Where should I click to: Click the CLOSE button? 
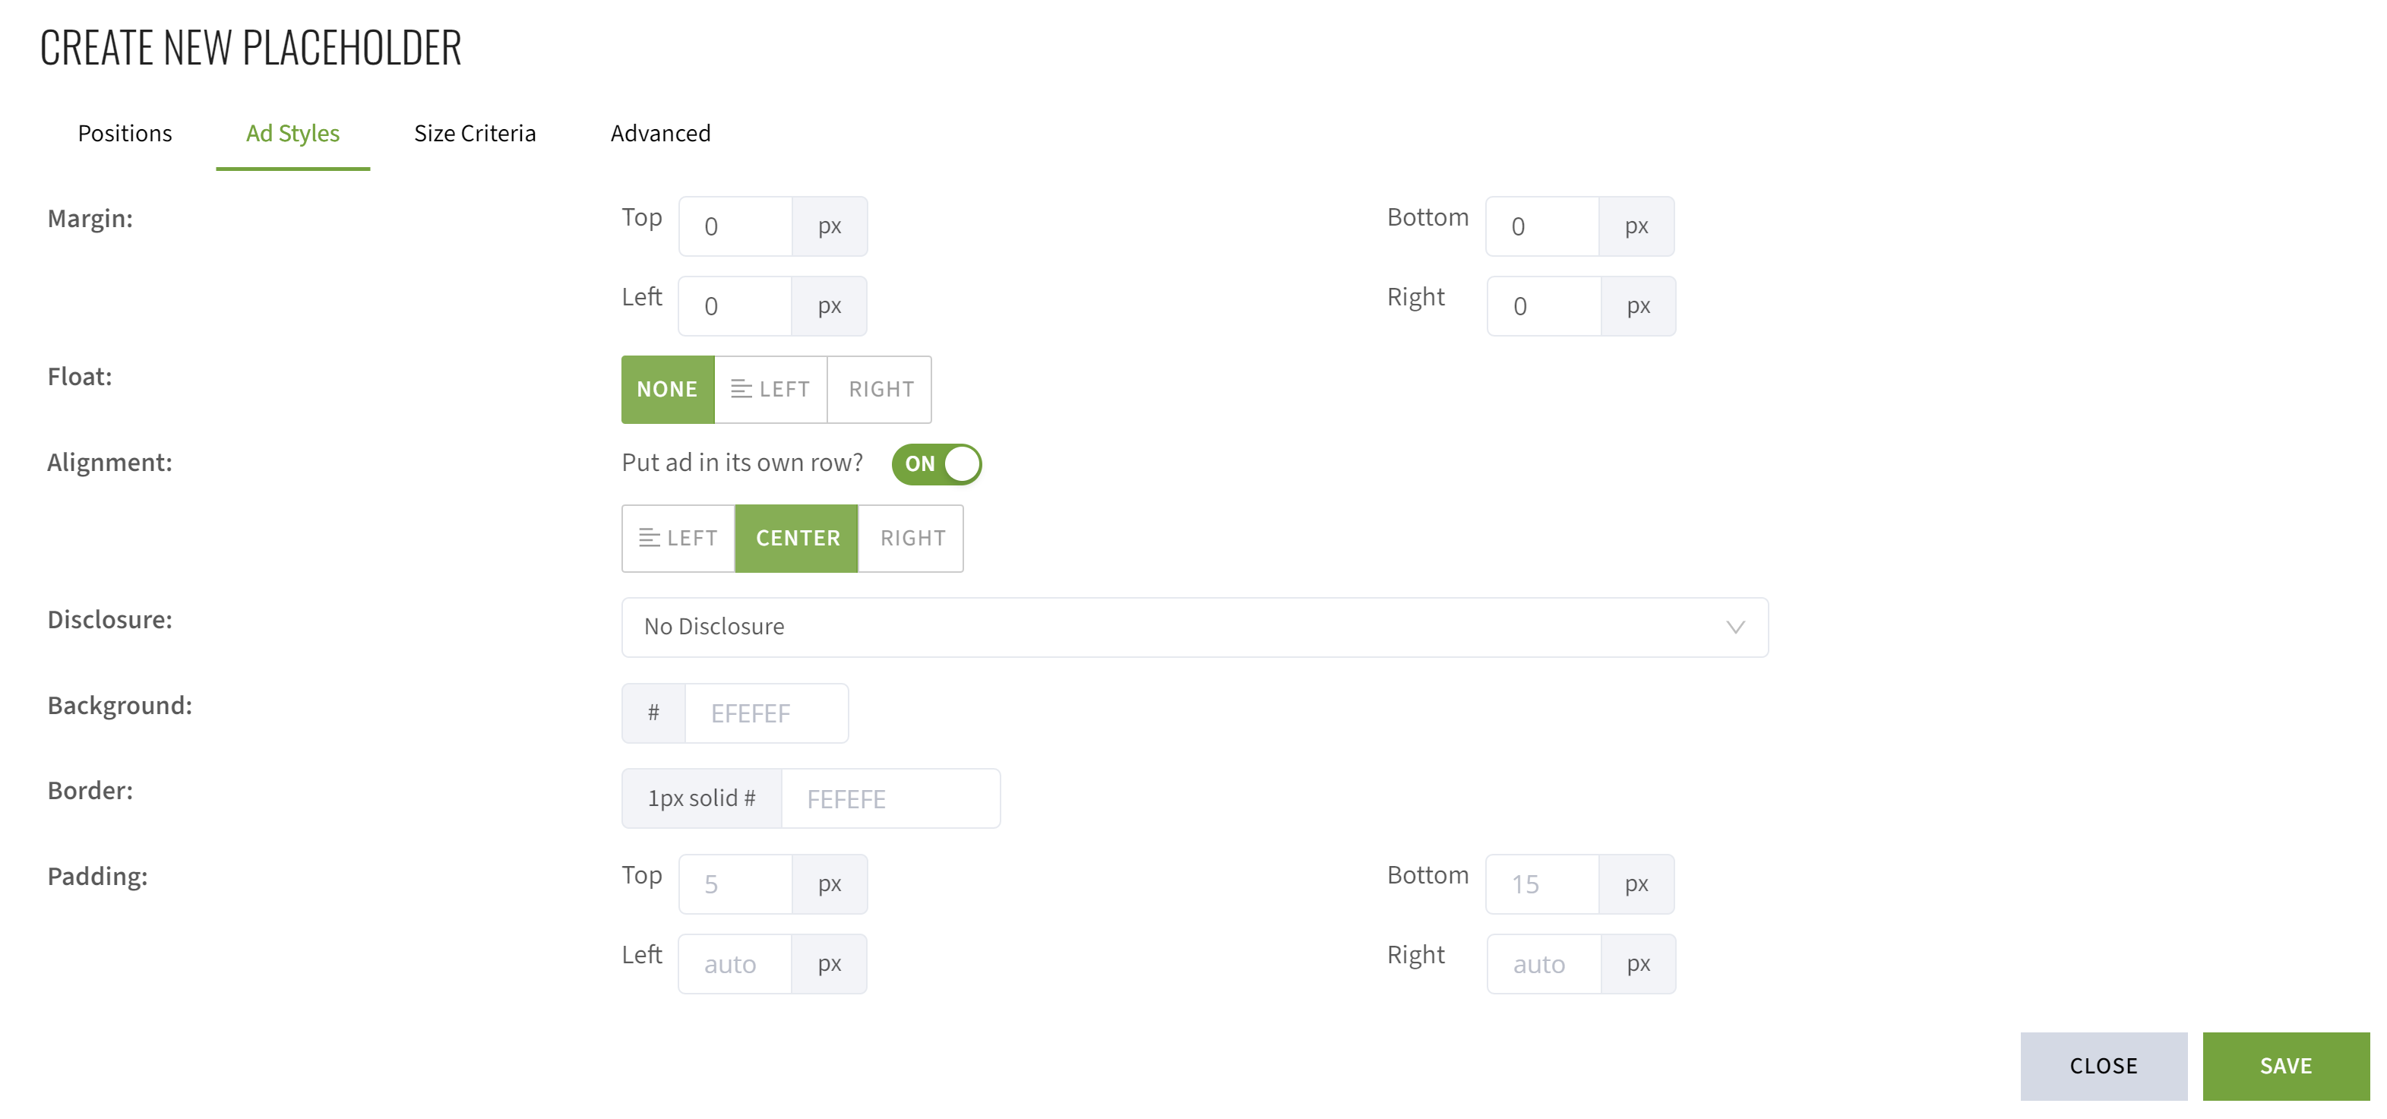2103,1066
